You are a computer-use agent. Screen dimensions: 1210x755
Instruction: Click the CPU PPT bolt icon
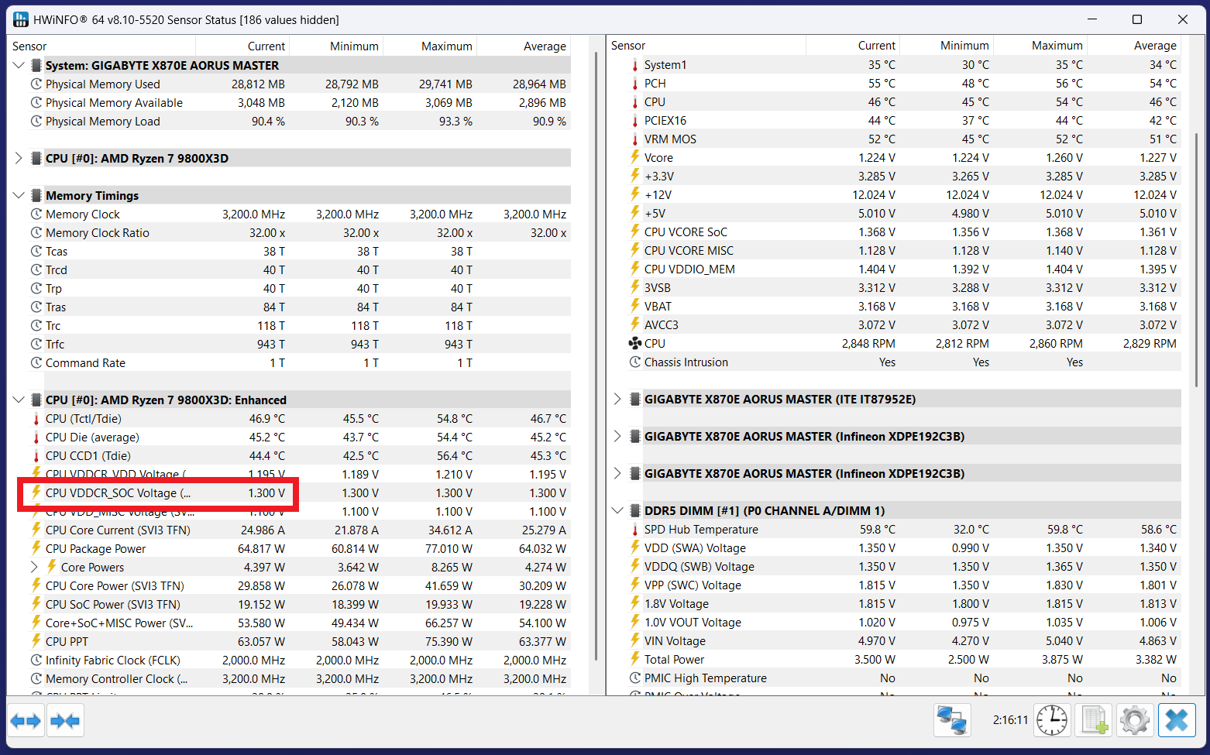pyautogui.click(x=36, y=641)
